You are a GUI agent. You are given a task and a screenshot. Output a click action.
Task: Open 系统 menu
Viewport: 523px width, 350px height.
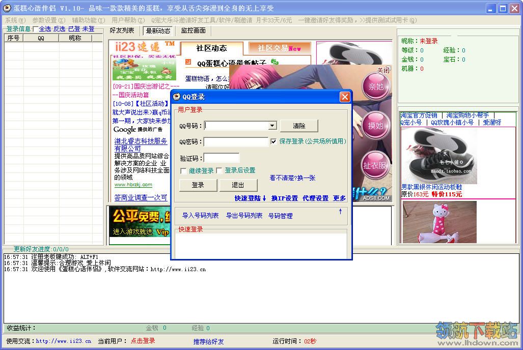[15, 20]
